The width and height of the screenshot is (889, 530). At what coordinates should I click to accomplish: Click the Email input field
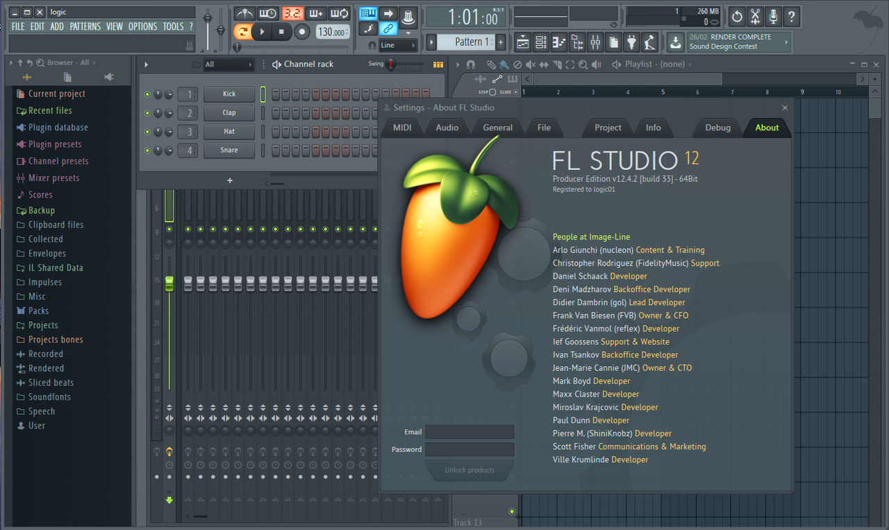pyautogui.click(x=470, y=432)
